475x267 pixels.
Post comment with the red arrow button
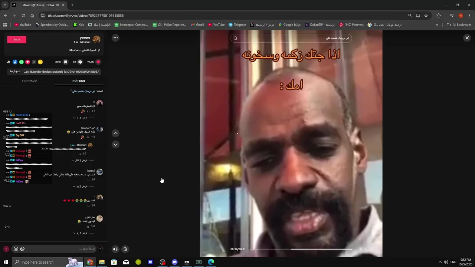(6, 249)
